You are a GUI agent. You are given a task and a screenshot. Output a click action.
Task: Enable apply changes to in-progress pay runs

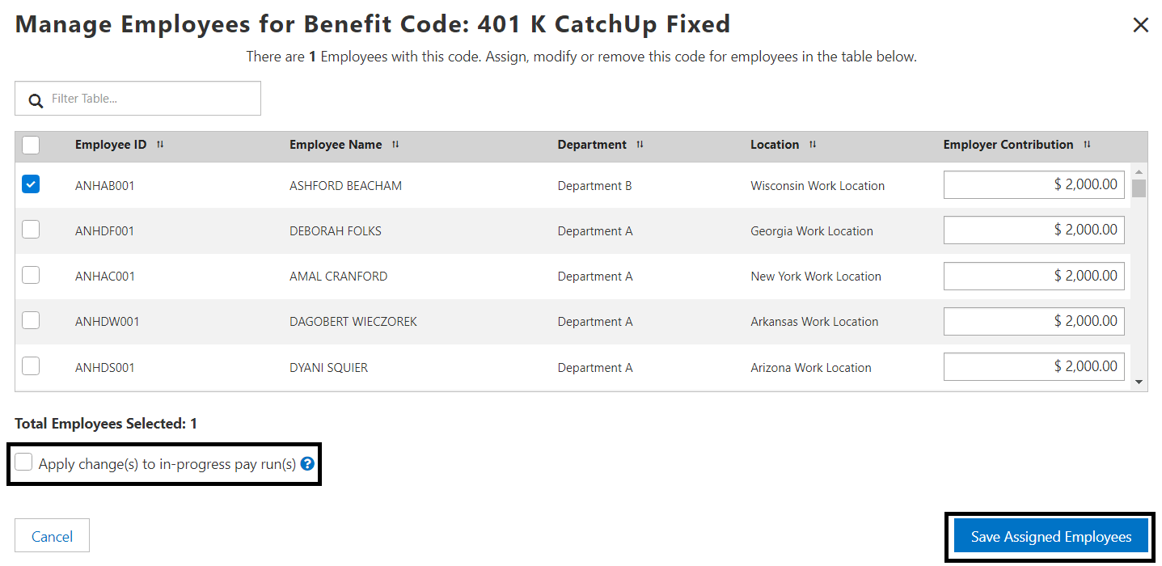[24, 463]
